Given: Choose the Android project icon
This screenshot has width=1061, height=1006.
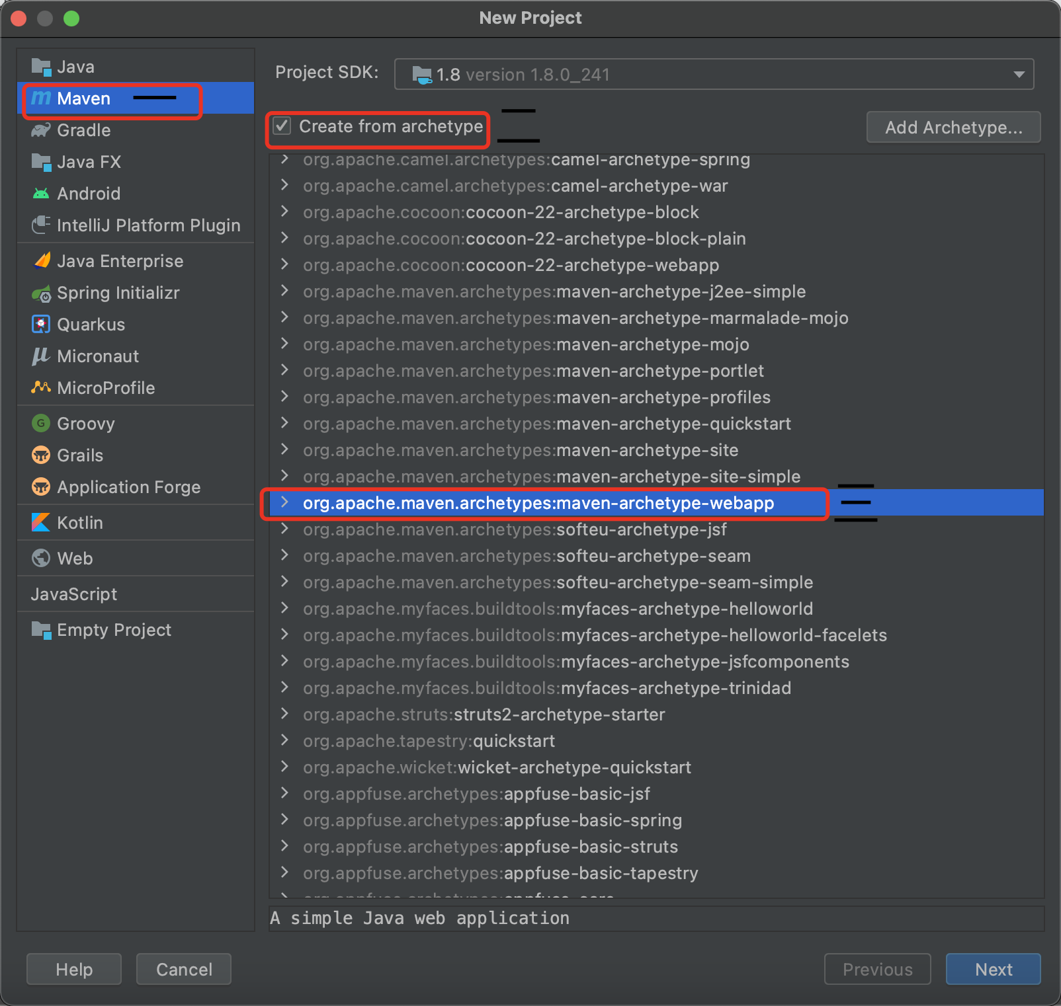Looking at the screenshot, I should click(x=40, y=193).
